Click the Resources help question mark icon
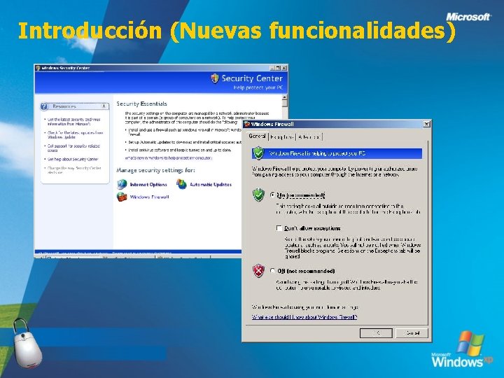This screenshot has height=378, width=504. point(44,106)
